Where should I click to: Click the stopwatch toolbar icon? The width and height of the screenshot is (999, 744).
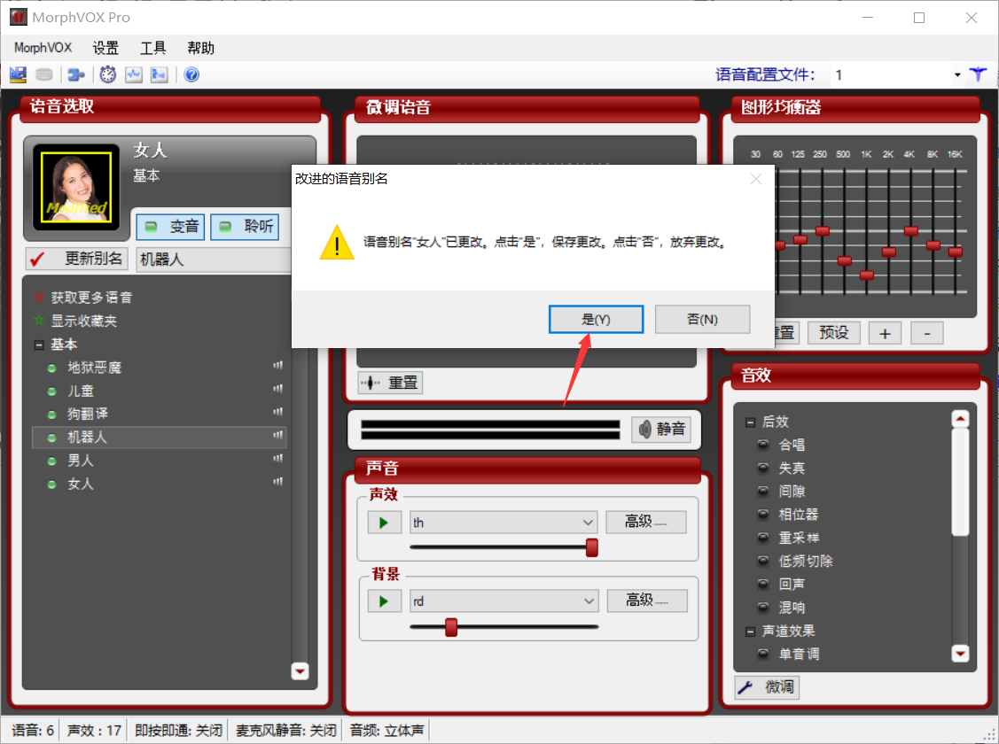pyautogui.click(x=107, y=75)
